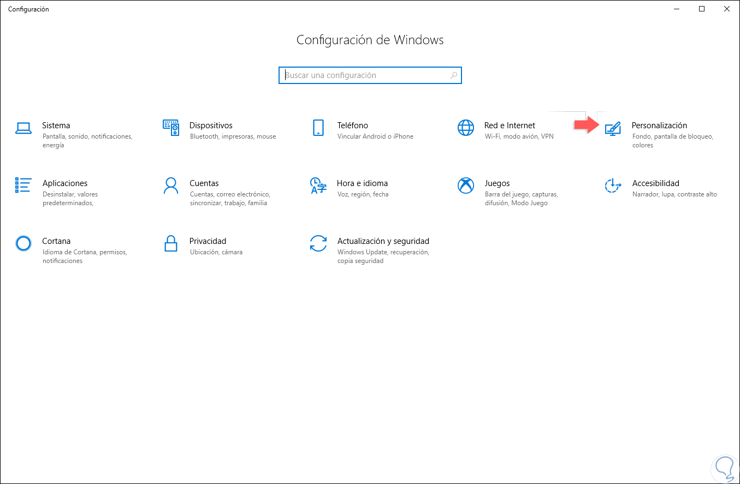740x484 pixels.
Task: Click the magnifier search icon
Action: coord(453,75)
